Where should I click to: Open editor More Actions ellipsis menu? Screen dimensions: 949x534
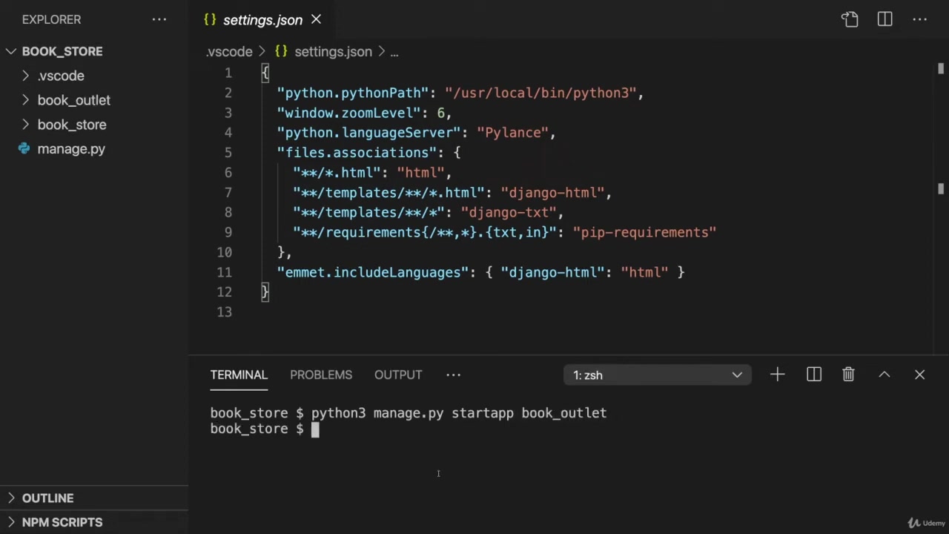pyautogui.click(x=919, y=20)
